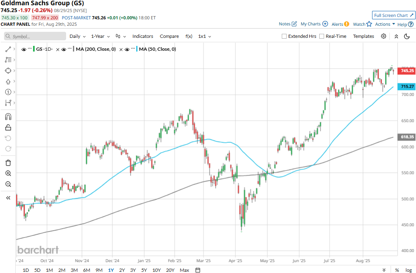The image size is (416, 273).
Task: Click the undo arrow in left toolbar
Action: click(8, 138)
